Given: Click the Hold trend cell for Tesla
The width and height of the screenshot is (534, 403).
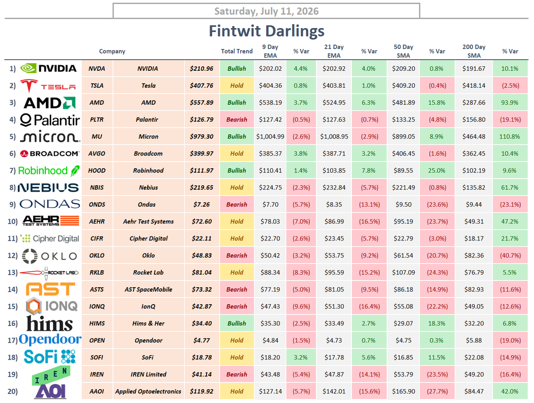Looking at the screenshot, I should (237, 85).
